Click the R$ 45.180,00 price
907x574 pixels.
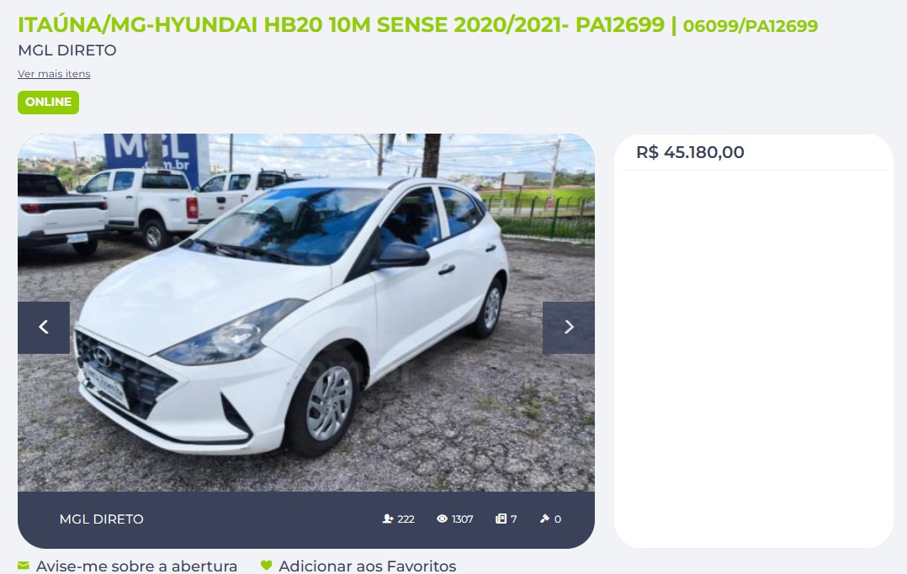[x=690, y=152]
